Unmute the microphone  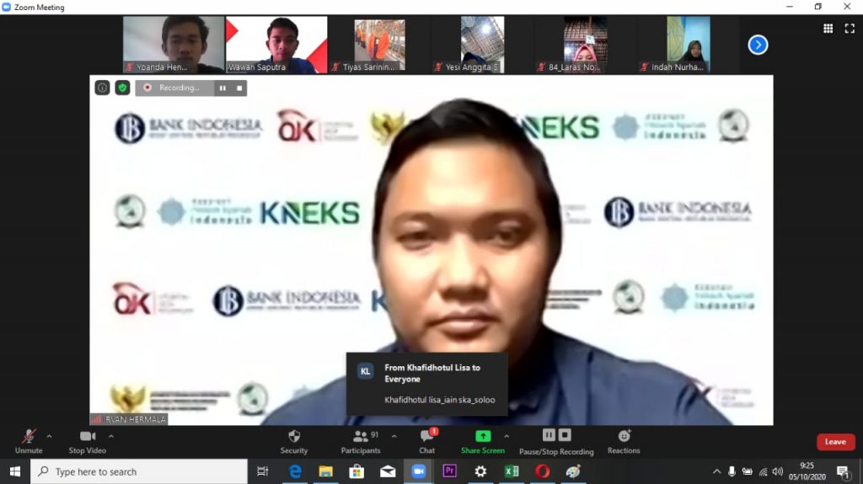pos(29,442)
